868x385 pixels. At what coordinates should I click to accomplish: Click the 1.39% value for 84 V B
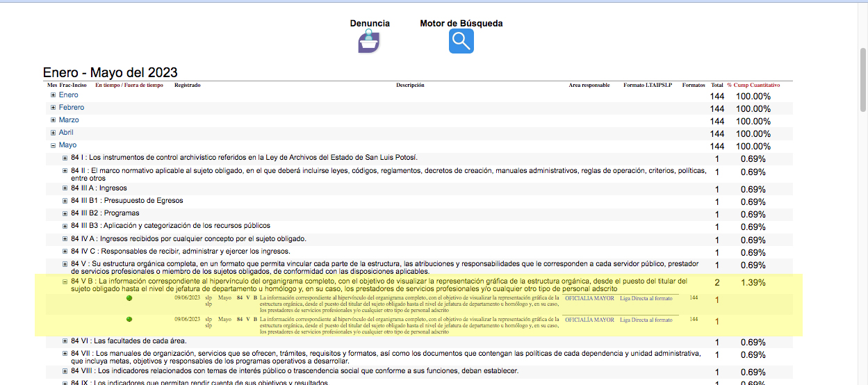coord(753,283)
